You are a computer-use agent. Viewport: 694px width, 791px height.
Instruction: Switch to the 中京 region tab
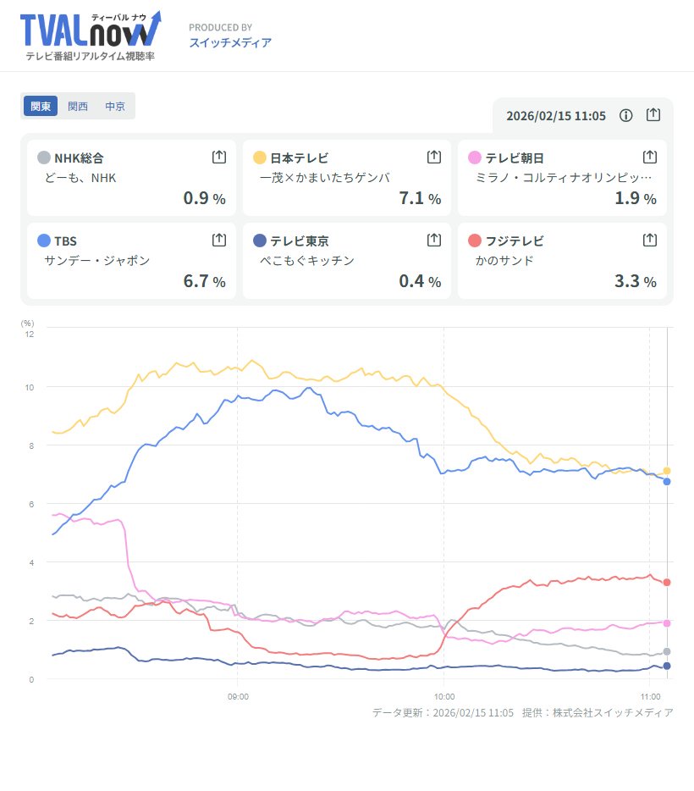pos(115,107)
